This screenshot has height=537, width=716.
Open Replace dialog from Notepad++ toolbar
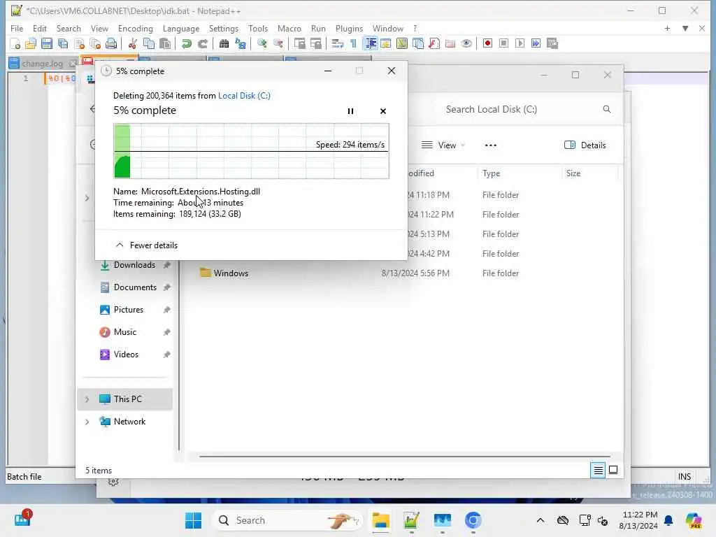[241, 43]
